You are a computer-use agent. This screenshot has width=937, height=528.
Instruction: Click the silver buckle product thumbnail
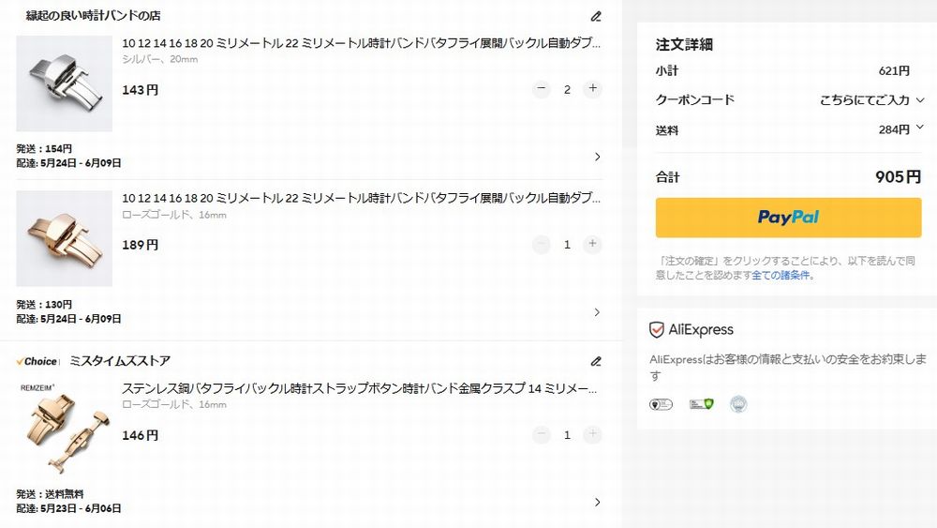coord(64,83)
